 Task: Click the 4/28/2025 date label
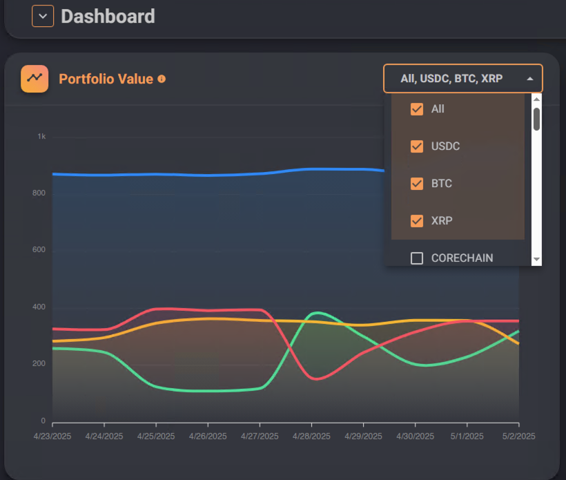tap(311, 436)
